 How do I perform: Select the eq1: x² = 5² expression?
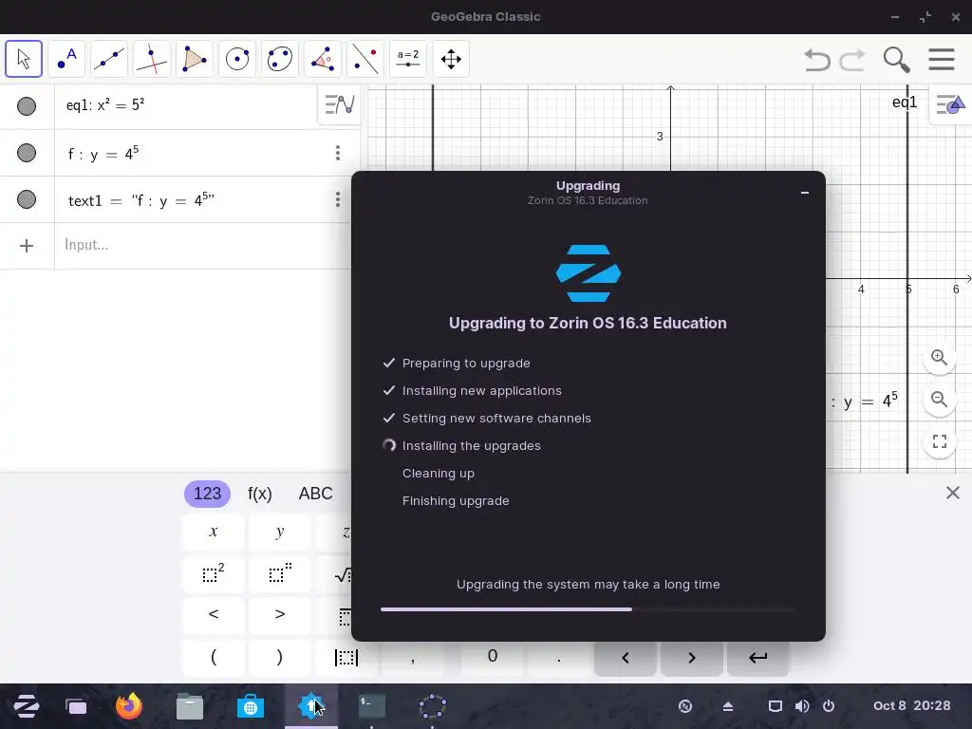105,104
